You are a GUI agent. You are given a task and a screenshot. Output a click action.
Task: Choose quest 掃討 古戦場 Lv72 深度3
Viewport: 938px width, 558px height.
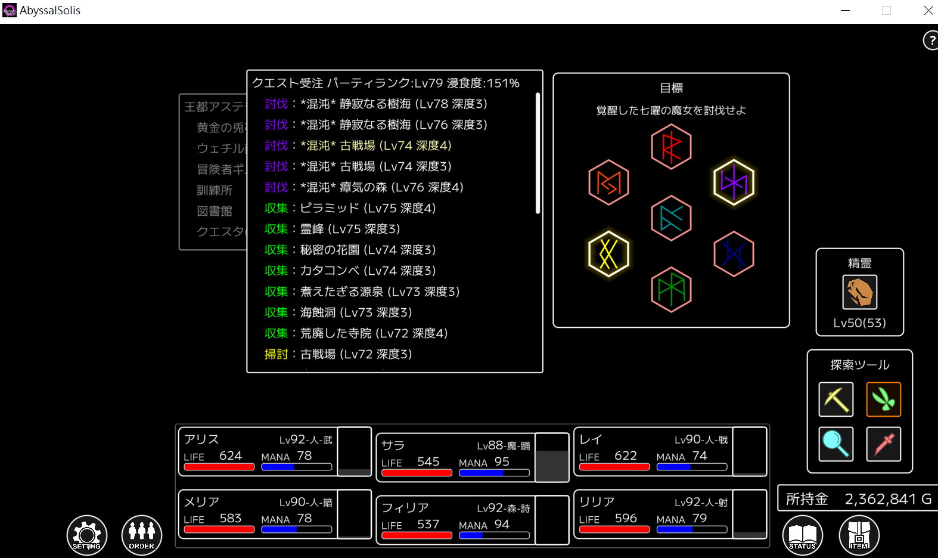[338, 354]
